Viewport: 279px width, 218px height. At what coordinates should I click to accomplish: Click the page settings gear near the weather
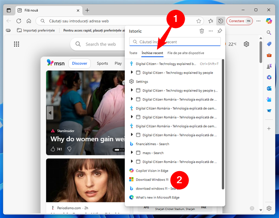pyautogui.click(x=247, y=44)
